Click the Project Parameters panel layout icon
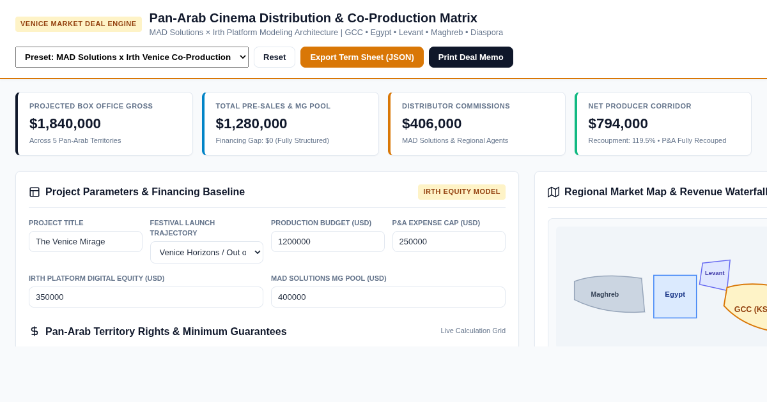 [x=35, y=192]
